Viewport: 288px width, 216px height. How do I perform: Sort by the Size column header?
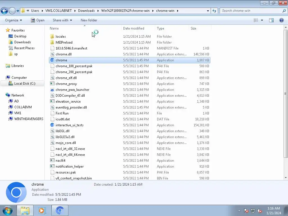pyautogui.click(x=200, y=28)
